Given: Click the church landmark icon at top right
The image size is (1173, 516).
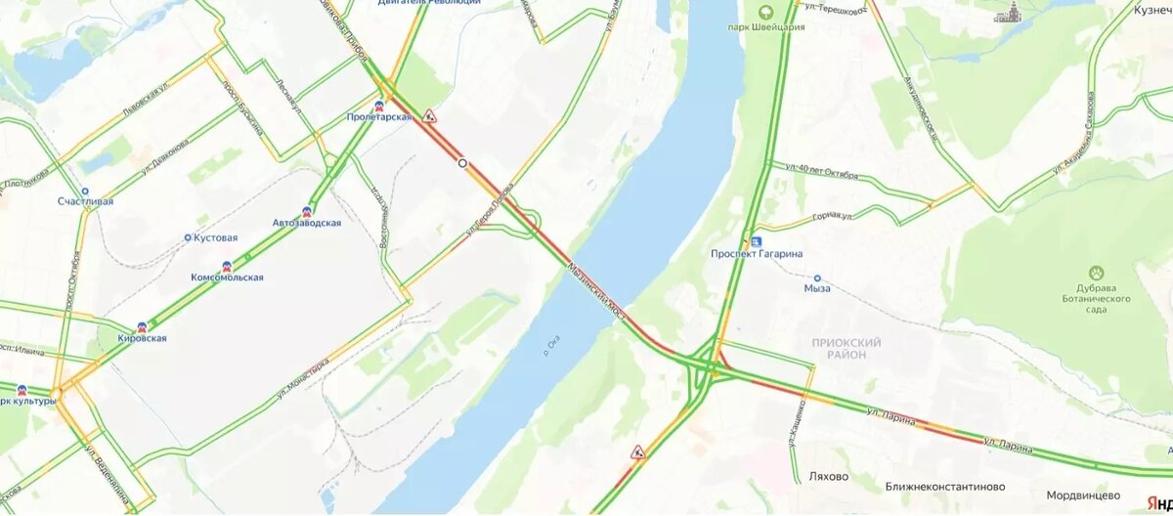Looking at the screenshot, I should pos(1008,14).
